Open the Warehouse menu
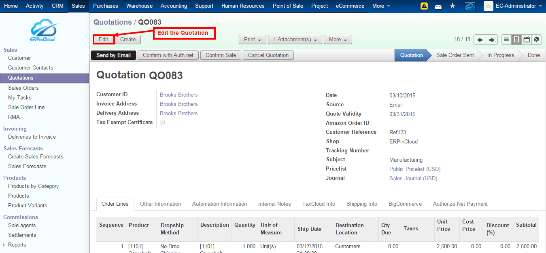This screenshot has width=546, height=253. [139, 6]
